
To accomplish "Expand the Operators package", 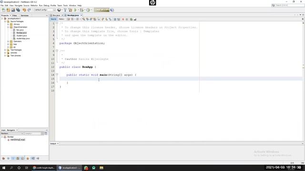I will point(8,41).
